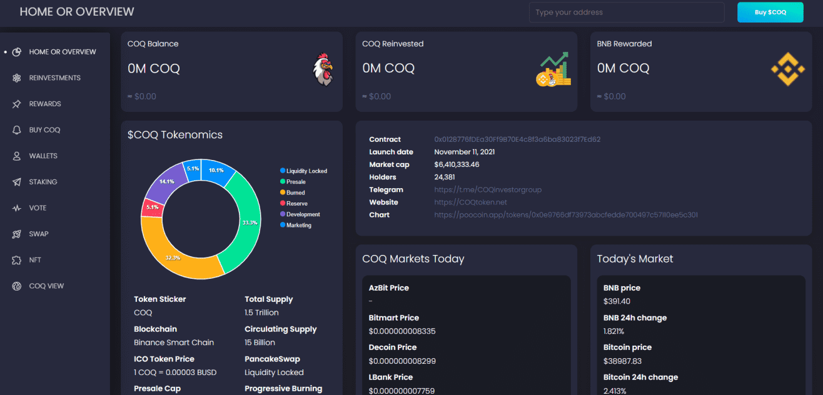Image resolution: width=823 pixels, height=395 pixels.
Task: Click the LBank Price value $0.000000007759
Action: pos(401,391)
